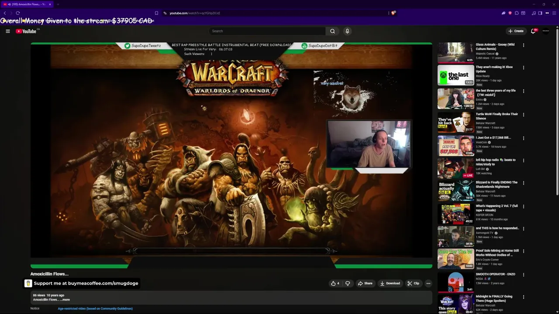The height and width of the screenshot is (314, 559).
Task: Download the video
Action: pyautogui.click(x=390, y=283)
